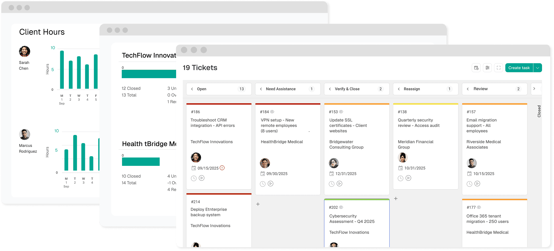
Task: Toggle the eye indicator on ticket #177
Action: [x=479, y=207]
